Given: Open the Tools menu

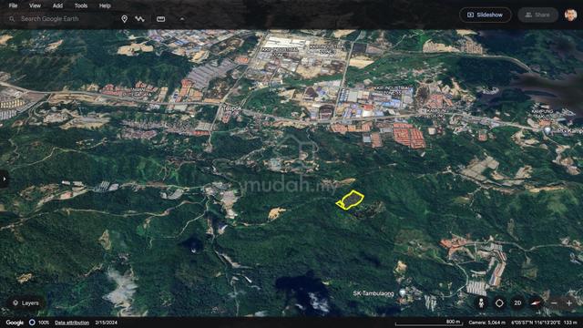Looking at the screenshot, I should [81, 5].
